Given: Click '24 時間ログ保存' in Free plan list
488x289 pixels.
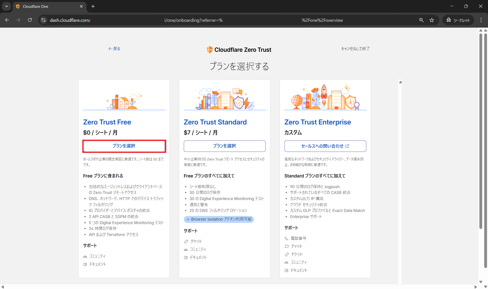Looking at the screenshot, I should click(x=103, y=228).
